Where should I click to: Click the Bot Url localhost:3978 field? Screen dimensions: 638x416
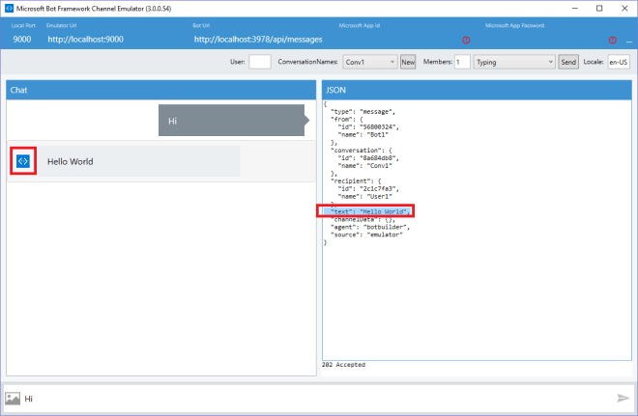tap(258, 40)
